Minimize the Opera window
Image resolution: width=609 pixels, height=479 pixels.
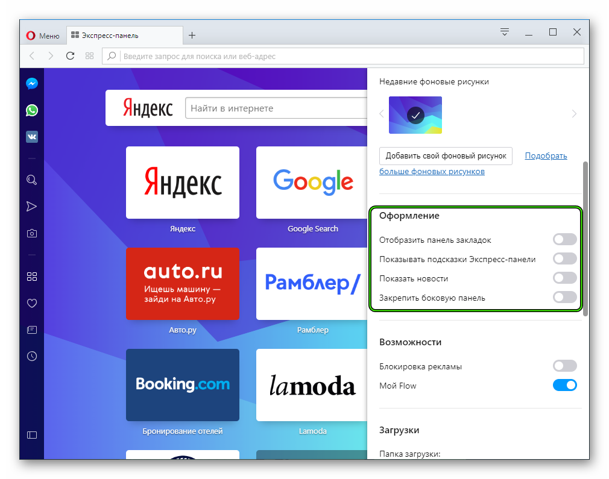529,34
